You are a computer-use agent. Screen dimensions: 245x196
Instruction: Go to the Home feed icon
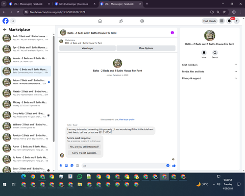point(100,21)
